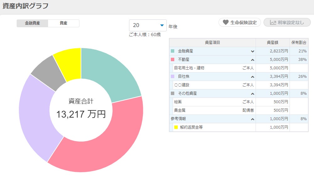Collapse the 不動産 row chevron
314x181 pixels.
click(x=252, y=60)
